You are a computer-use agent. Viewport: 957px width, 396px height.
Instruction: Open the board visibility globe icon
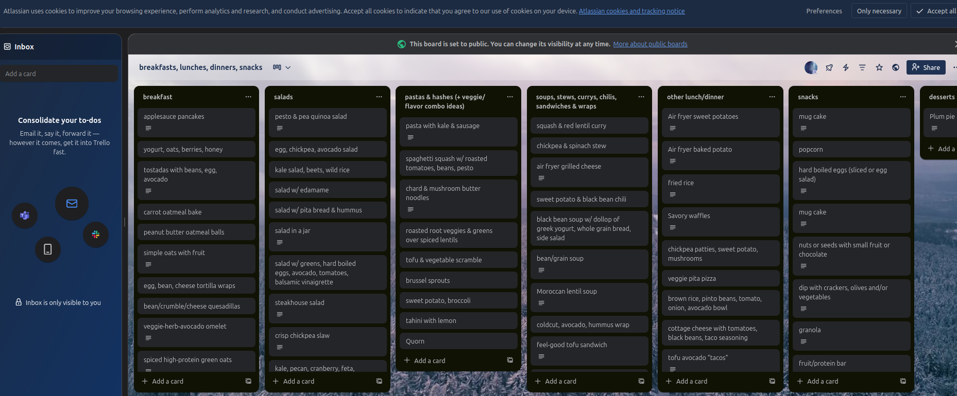tap(896, 67)
